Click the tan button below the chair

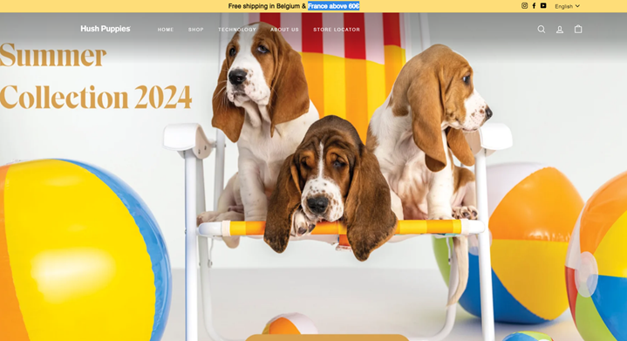327,338
